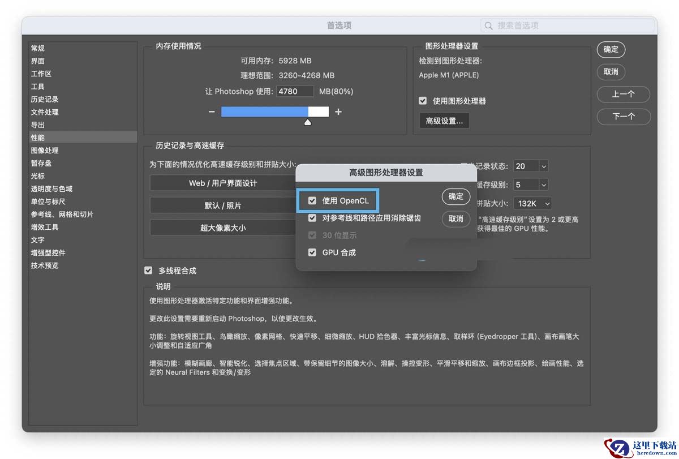Select 图像处理 in the sidebar
This screenshot has height=459, width=679.
[45, 151]
